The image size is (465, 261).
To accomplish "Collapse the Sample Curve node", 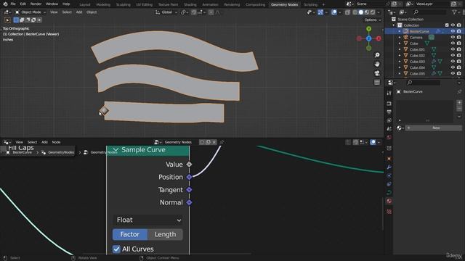I will 116,150.
